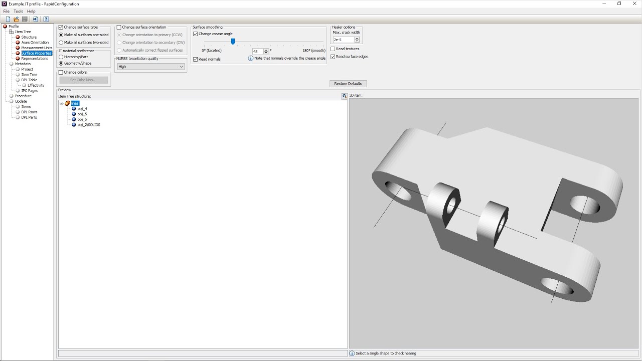Open the File menu
The image size is (642, 361).
click(x=7, y=11)
